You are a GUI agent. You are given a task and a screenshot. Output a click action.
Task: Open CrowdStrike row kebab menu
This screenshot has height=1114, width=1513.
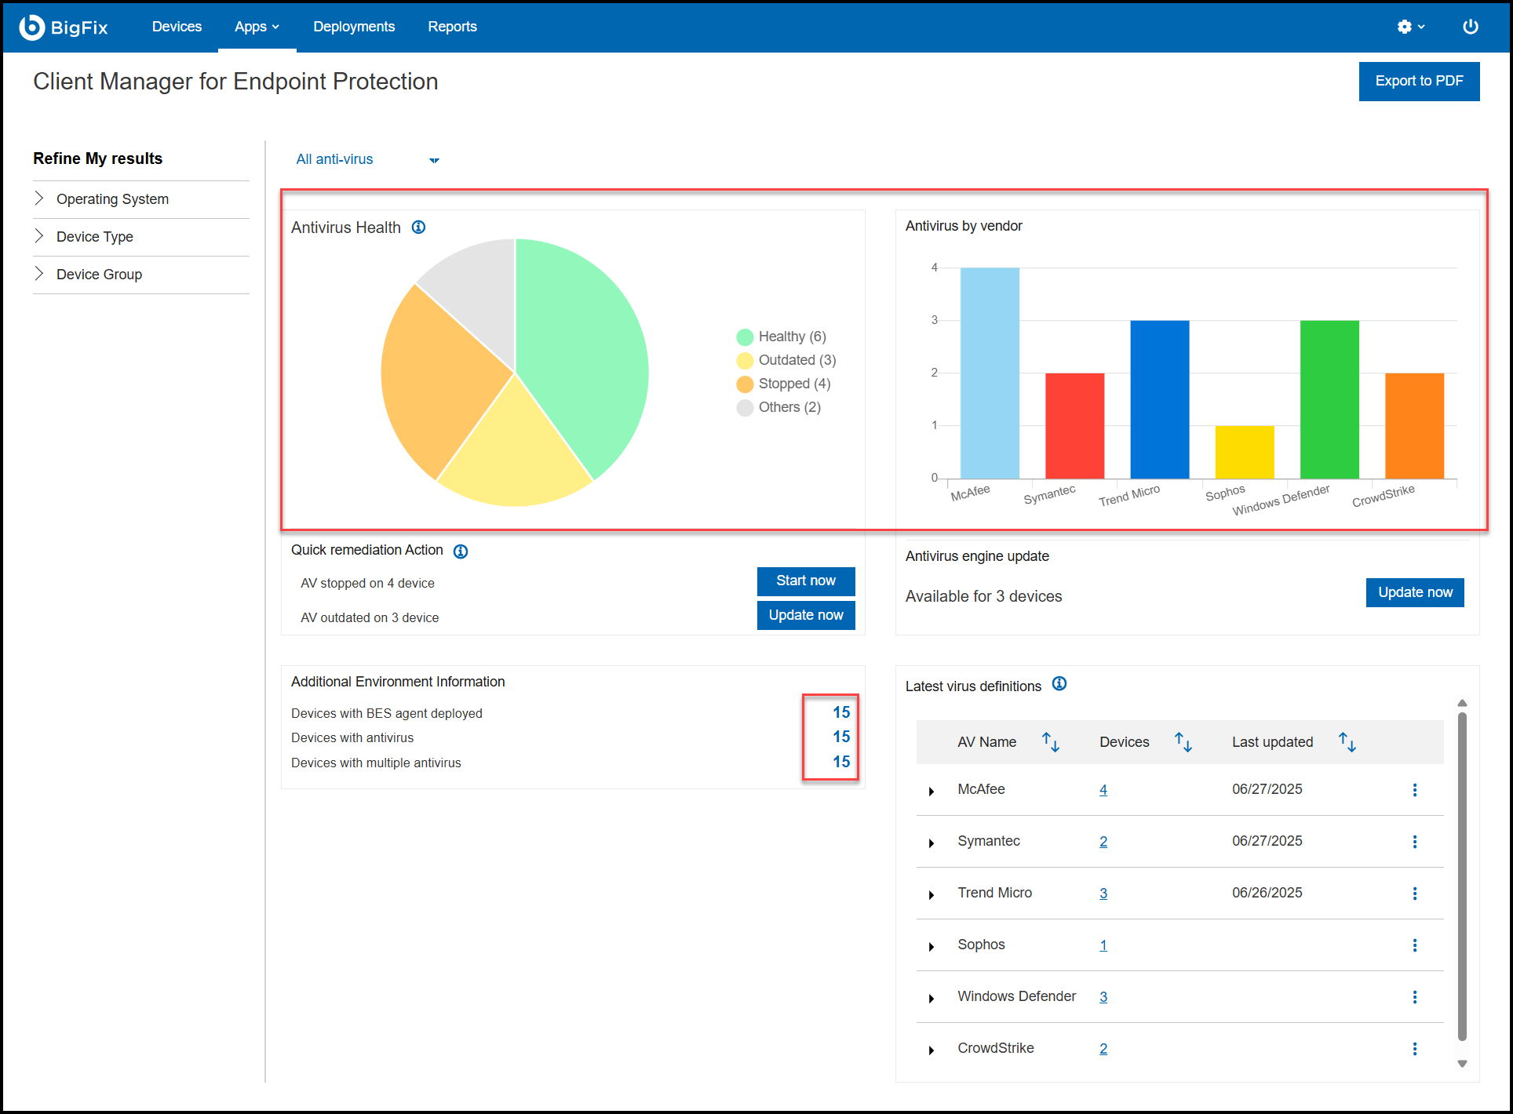click(1415, 1049)
